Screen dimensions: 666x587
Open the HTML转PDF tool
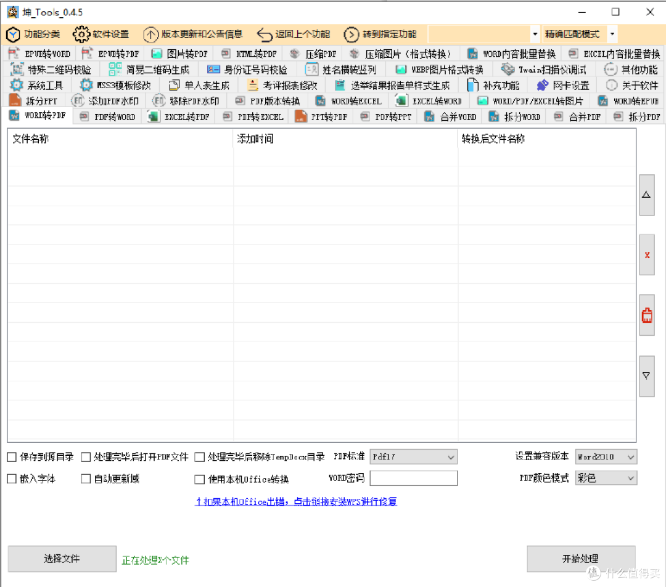click(x=249, y=54)
